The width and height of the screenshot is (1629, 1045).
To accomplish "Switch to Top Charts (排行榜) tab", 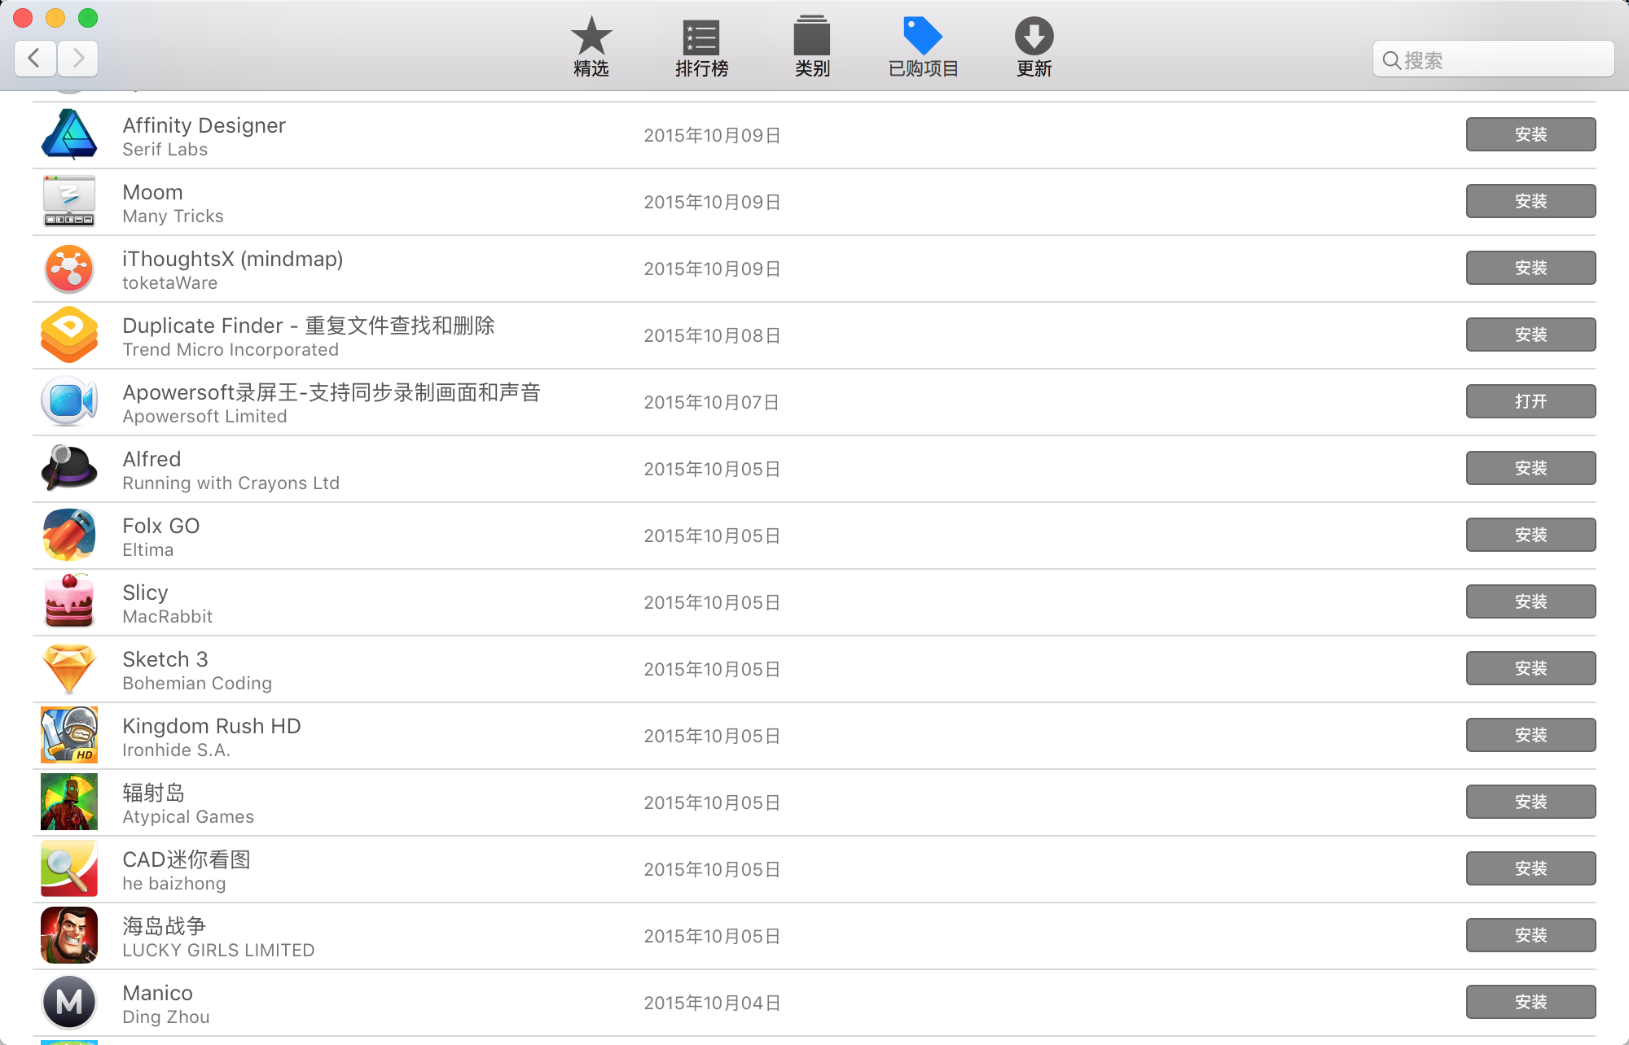I will (x=700, y=46).
